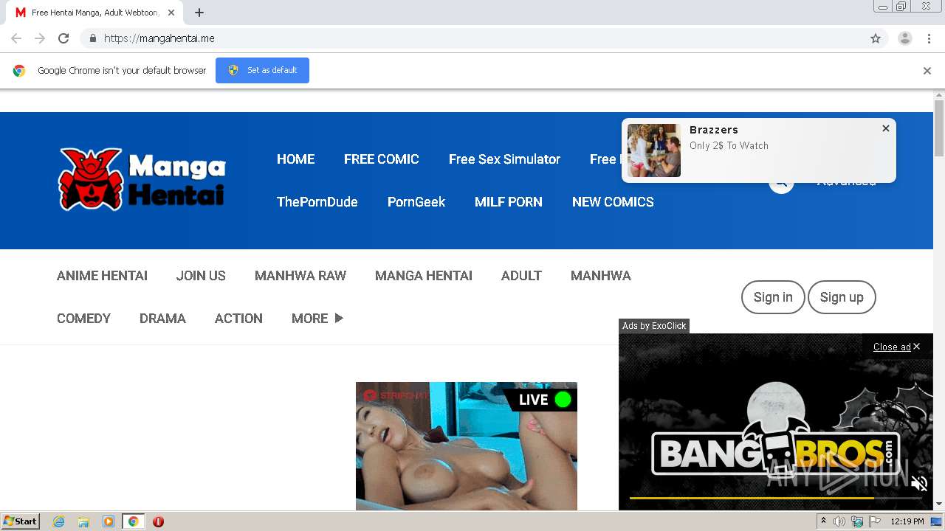The width and height of the screenshot is (945, 531).
Task: Unmute the video ad sound
Action: pyautogui.click(x=919, y=484)
